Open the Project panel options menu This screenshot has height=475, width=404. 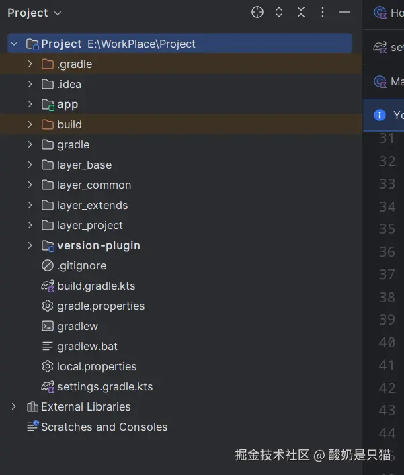tap(323, 13)
